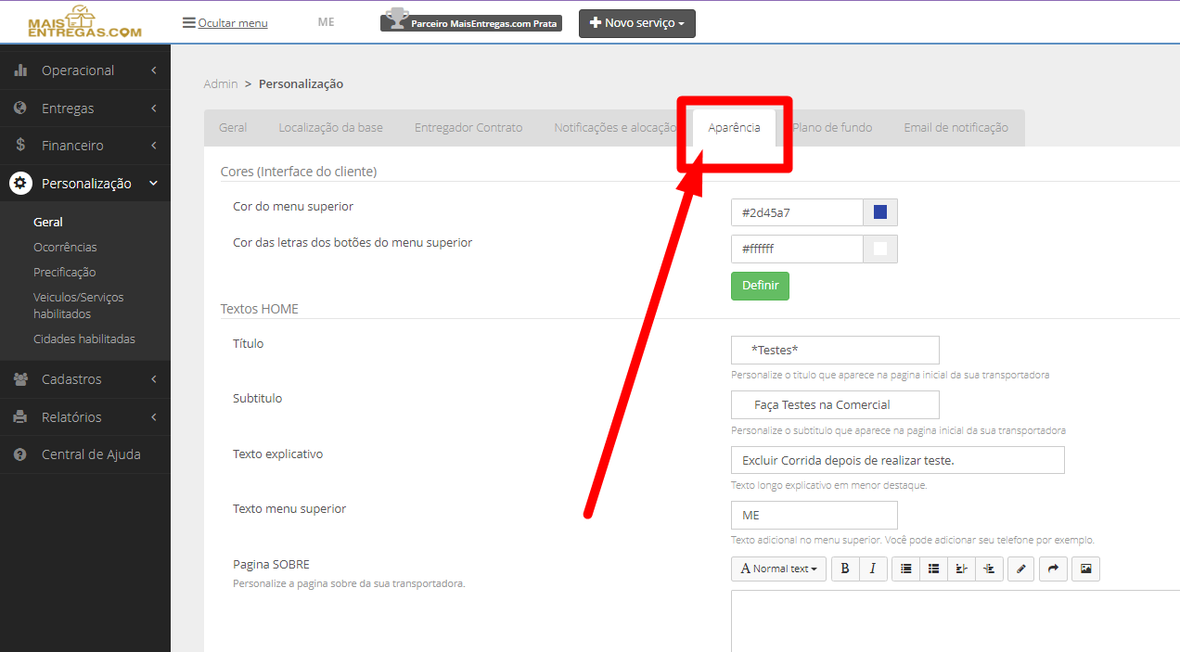Click the Parceiro MaisEntregas.com Prata trophy badge
The image size is (1180, 652).
tap(471, 20)
